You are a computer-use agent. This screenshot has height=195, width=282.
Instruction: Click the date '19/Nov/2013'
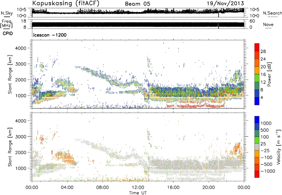click(225, 3)
